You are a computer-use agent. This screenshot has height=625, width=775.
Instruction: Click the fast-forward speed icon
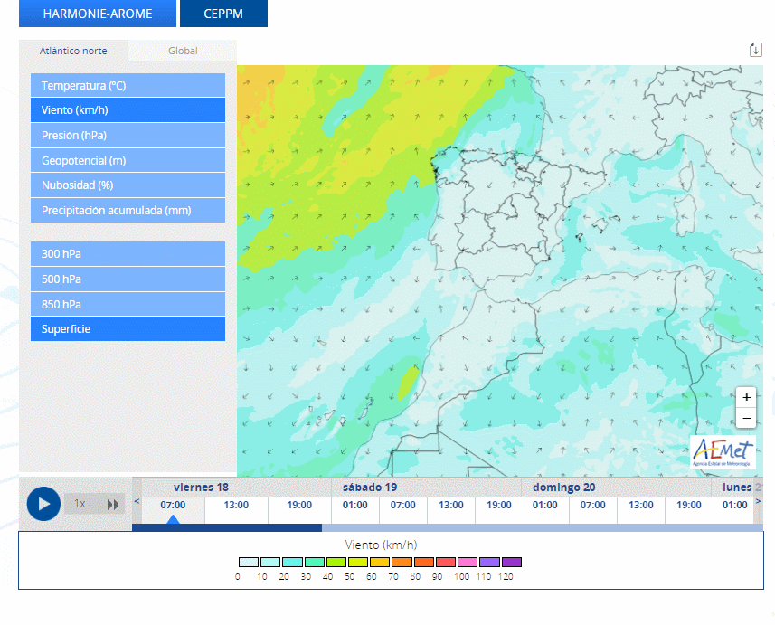(x=113, y=505)
